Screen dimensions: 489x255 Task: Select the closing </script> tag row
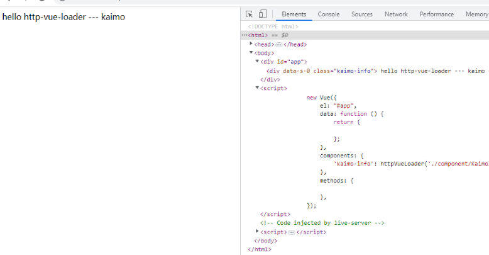(275, 214)
